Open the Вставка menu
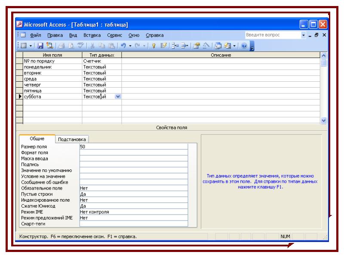The height and width of the screenshot is (258, 344). point(92,35)
